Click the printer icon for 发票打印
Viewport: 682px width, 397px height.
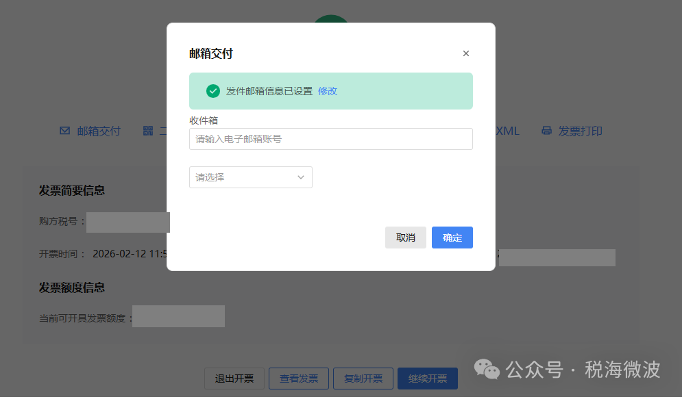(546, 131)
